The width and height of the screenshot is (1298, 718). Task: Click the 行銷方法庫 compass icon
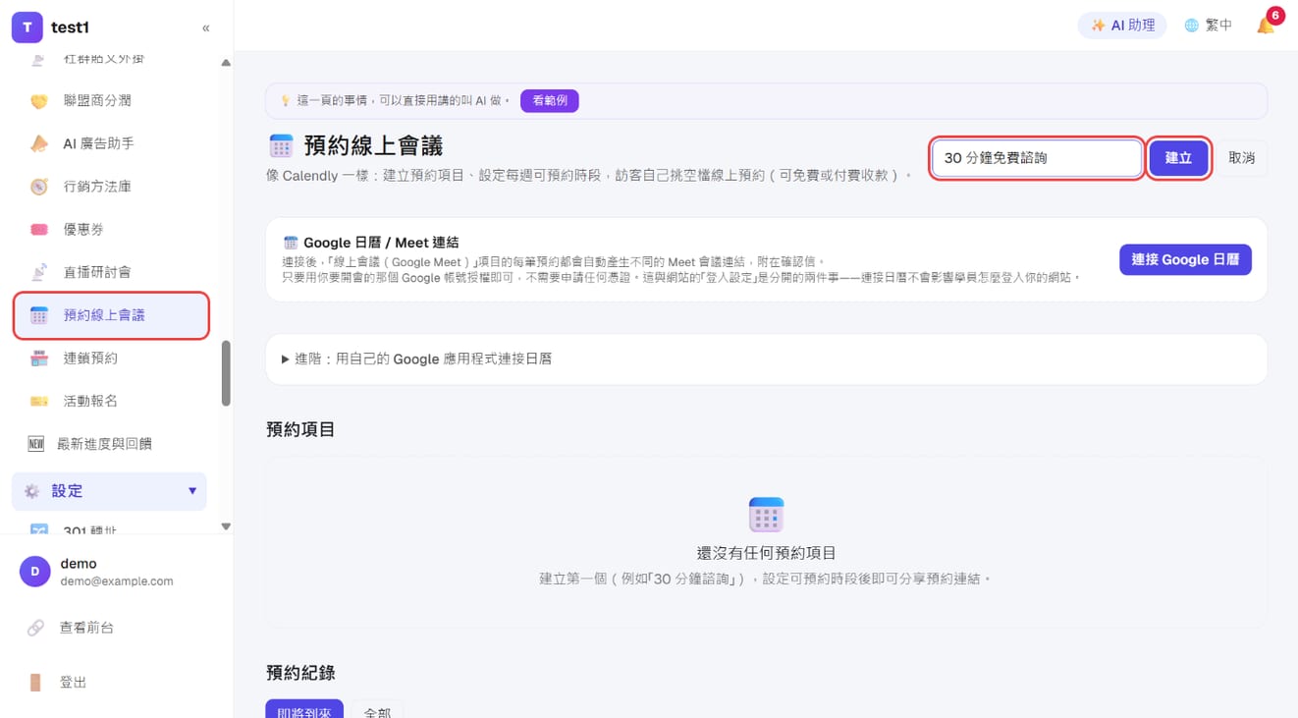coord(38,187)
